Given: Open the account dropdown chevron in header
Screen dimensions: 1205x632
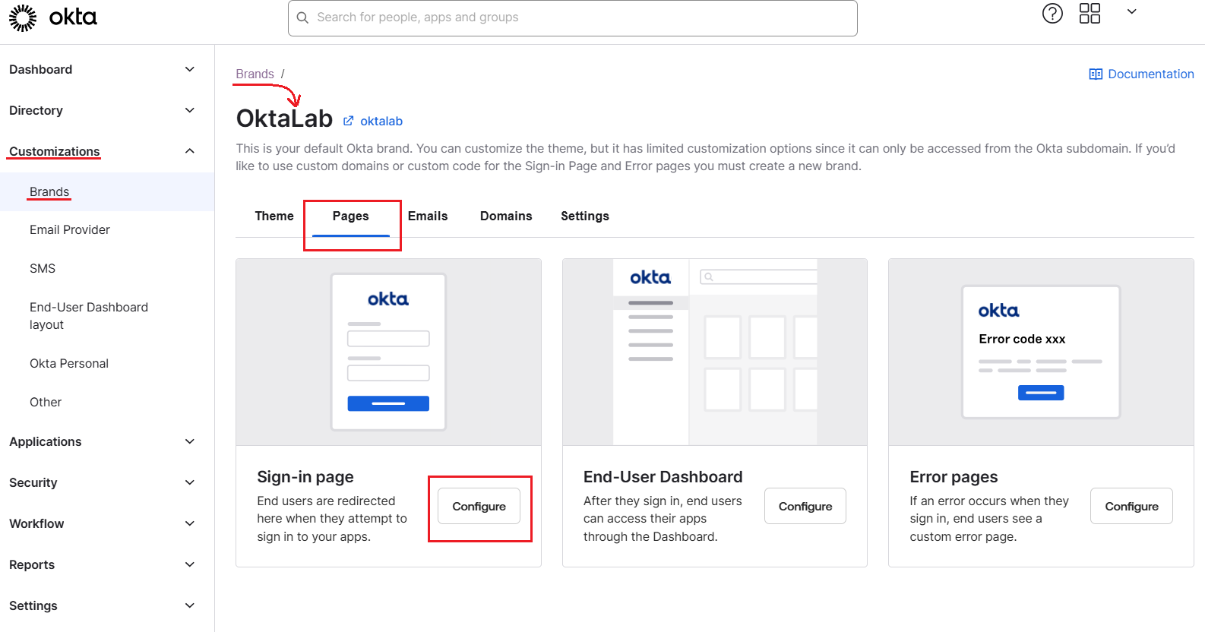Looking at the screenshot, I should tap(1131, 11).
